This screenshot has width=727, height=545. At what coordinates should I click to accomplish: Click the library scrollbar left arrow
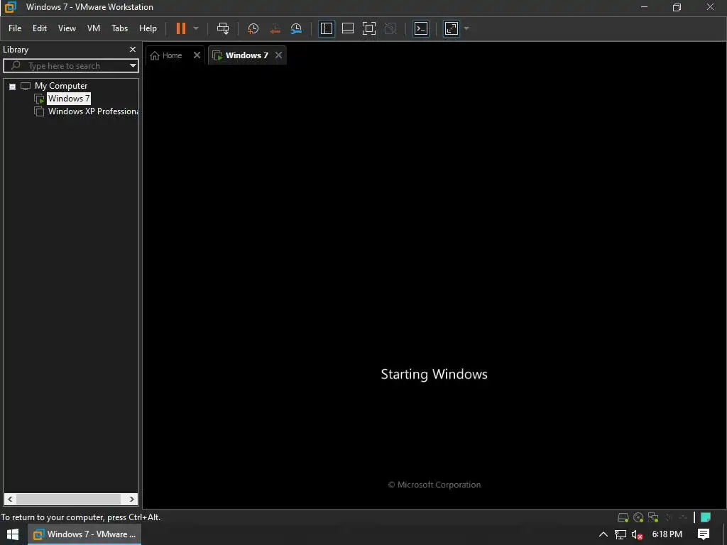pos(10,499)
